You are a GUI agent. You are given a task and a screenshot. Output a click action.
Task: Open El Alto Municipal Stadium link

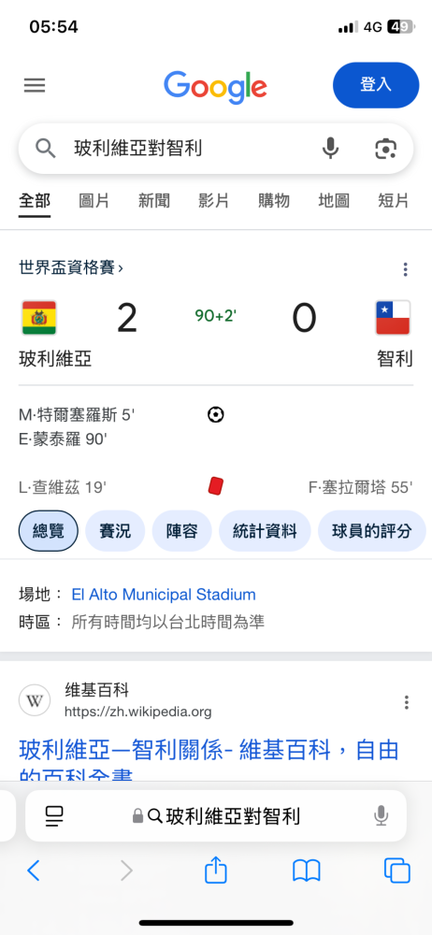[x=164, y=595]
